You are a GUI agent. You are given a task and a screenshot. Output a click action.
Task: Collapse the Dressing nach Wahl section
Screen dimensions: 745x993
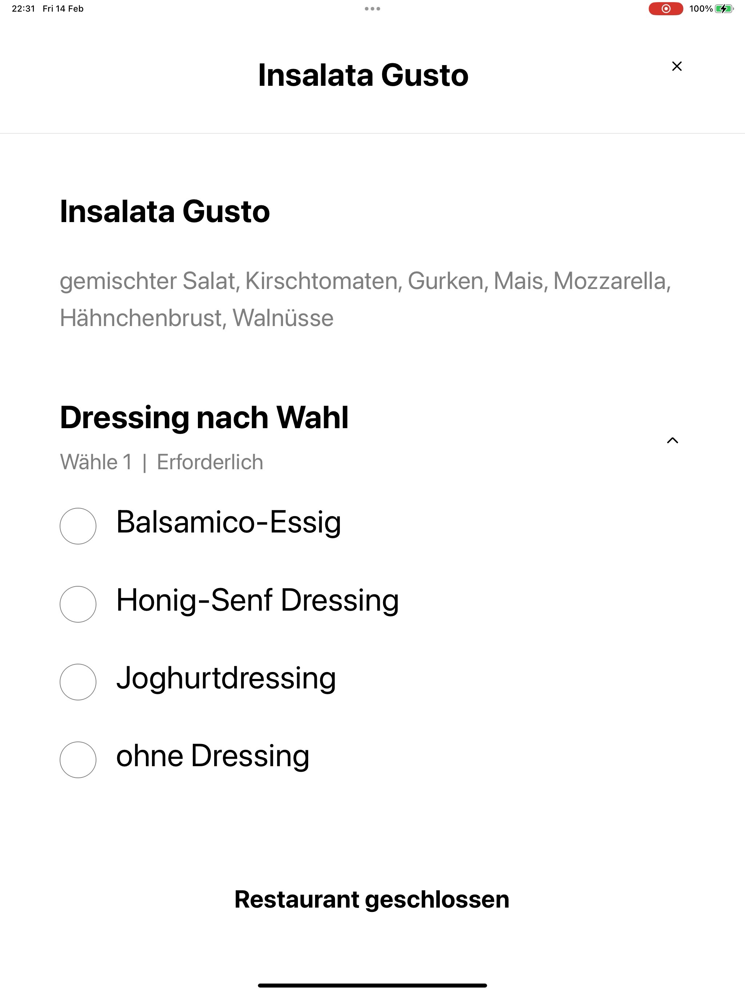coord(672,441)
